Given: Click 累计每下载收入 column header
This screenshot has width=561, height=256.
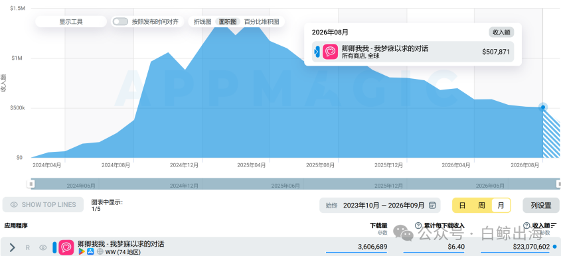Looking at the screenshot, I should click(x=444, y=225).
